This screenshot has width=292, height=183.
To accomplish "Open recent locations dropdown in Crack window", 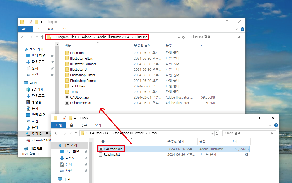I will click(70, 133).
